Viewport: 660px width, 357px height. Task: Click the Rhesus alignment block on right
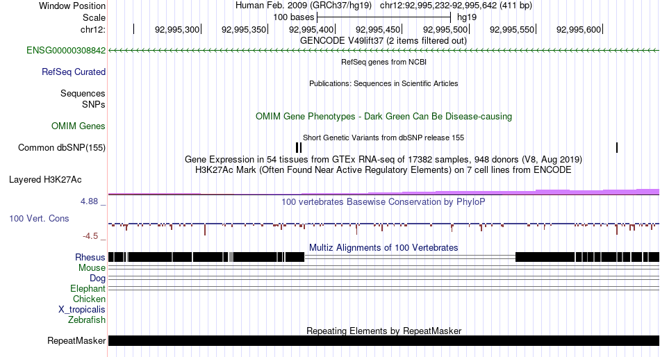pos(587,257)
